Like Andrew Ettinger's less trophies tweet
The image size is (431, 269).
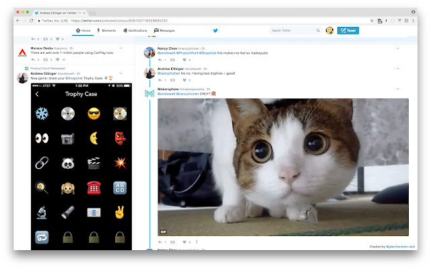[185, 80]
